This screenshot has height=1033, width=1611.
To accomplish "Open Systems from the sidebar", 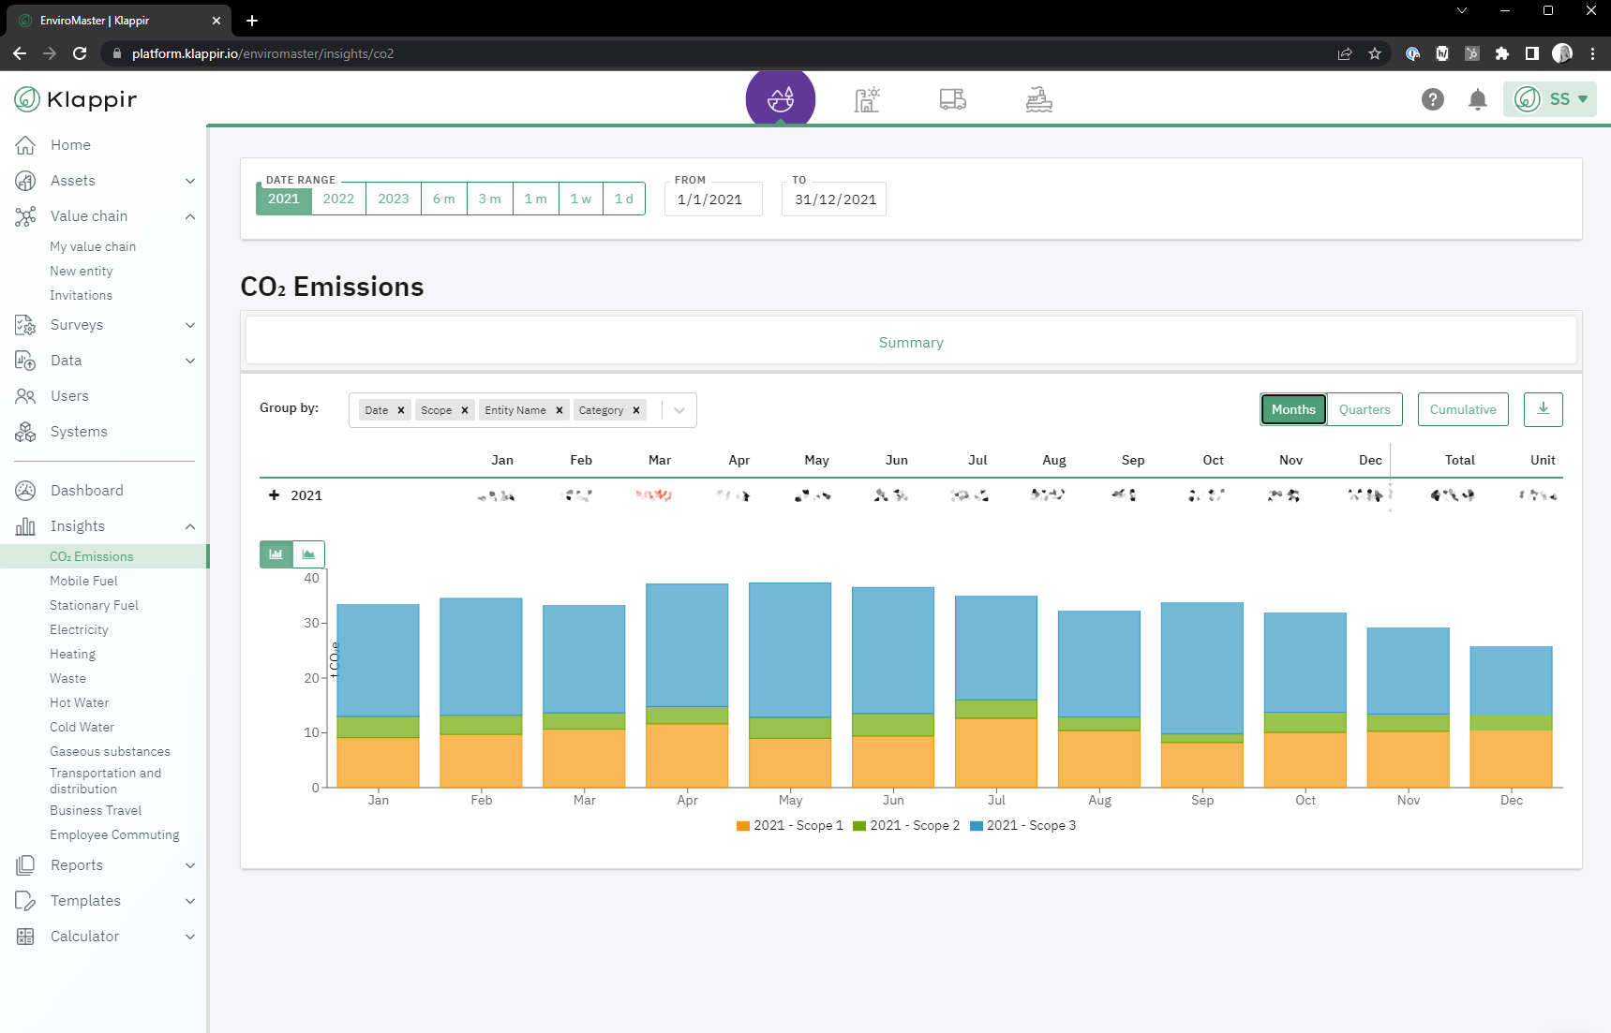I will click(x=79, y=432).
